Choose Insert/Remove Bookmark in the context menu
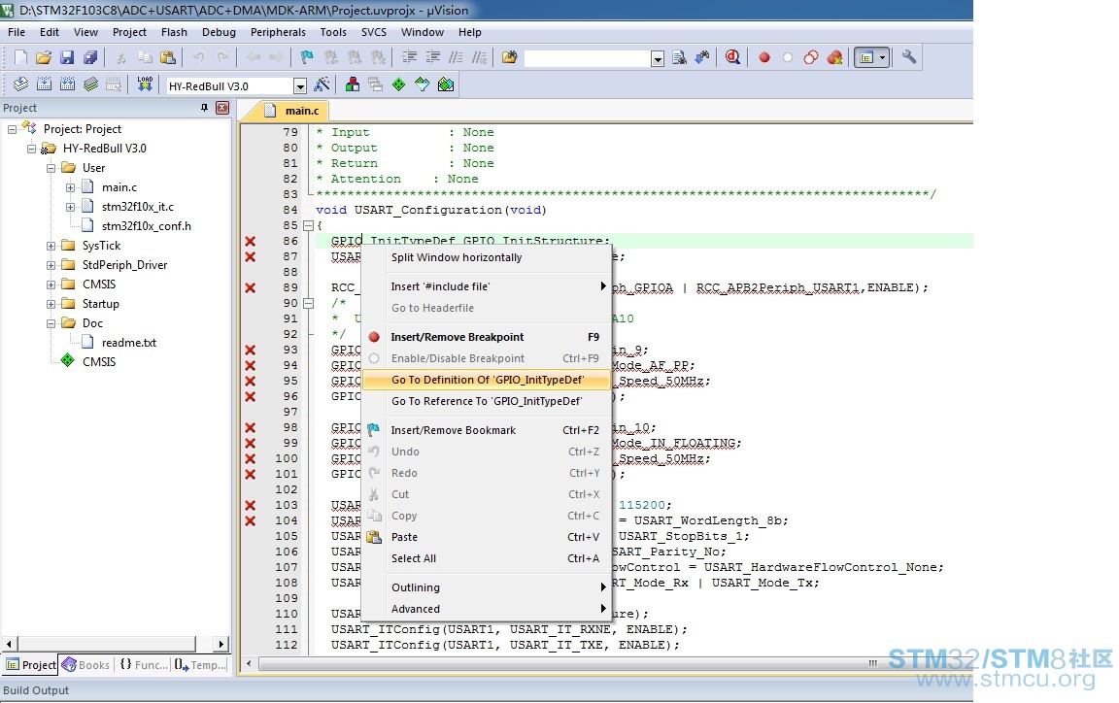The image size is (1119, 703). (x=487, y=430)
